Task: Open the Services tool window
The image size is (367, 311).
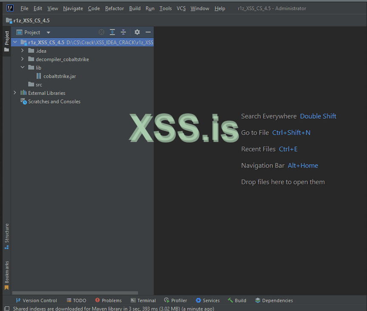Action: (208, 300)
